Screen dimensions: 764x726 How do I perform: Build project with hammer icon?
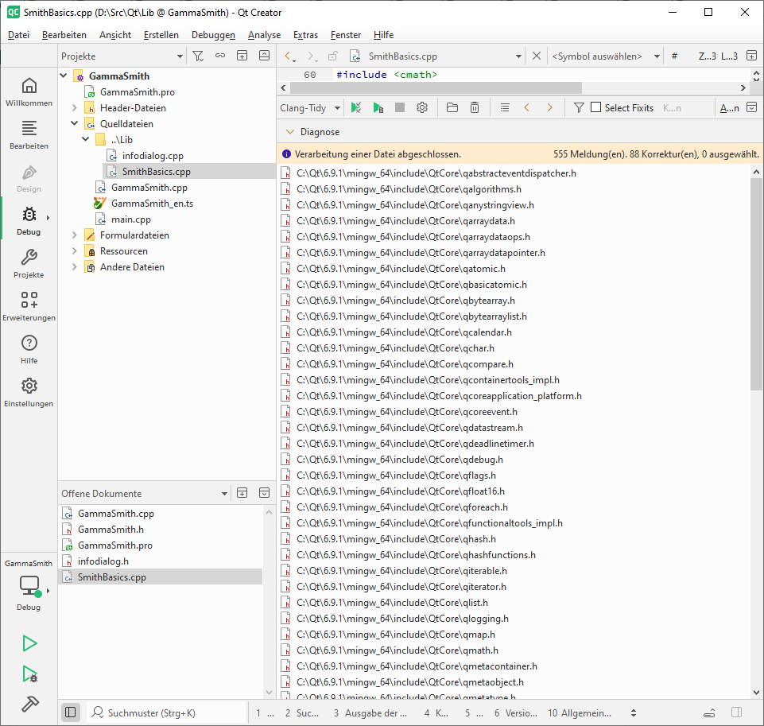[29, 704]
